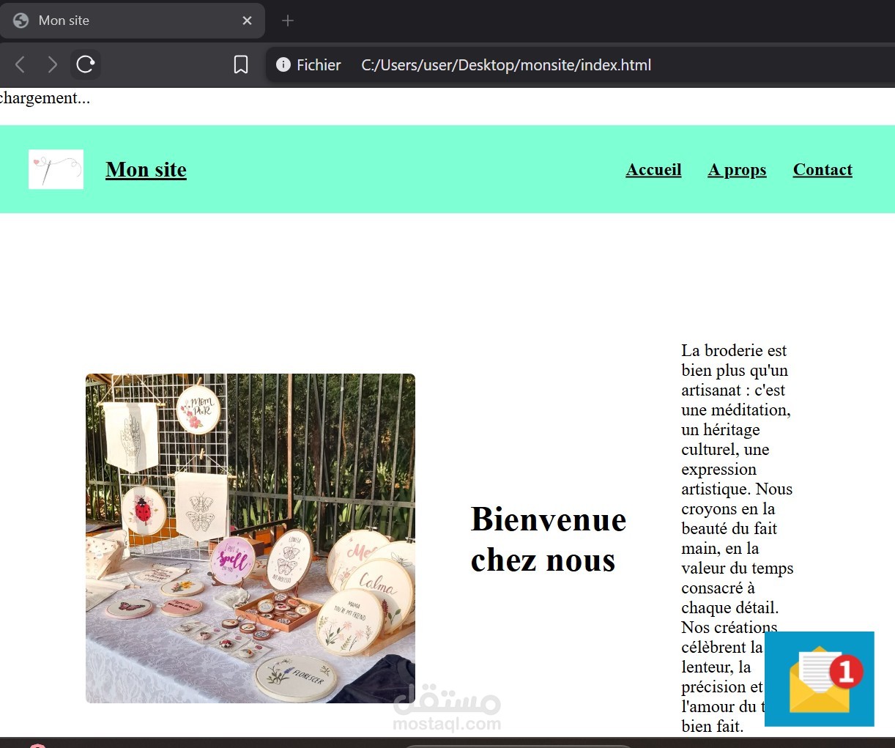
Task: Go forward with the browser forward arrow
Action: [x=52, y=64]
